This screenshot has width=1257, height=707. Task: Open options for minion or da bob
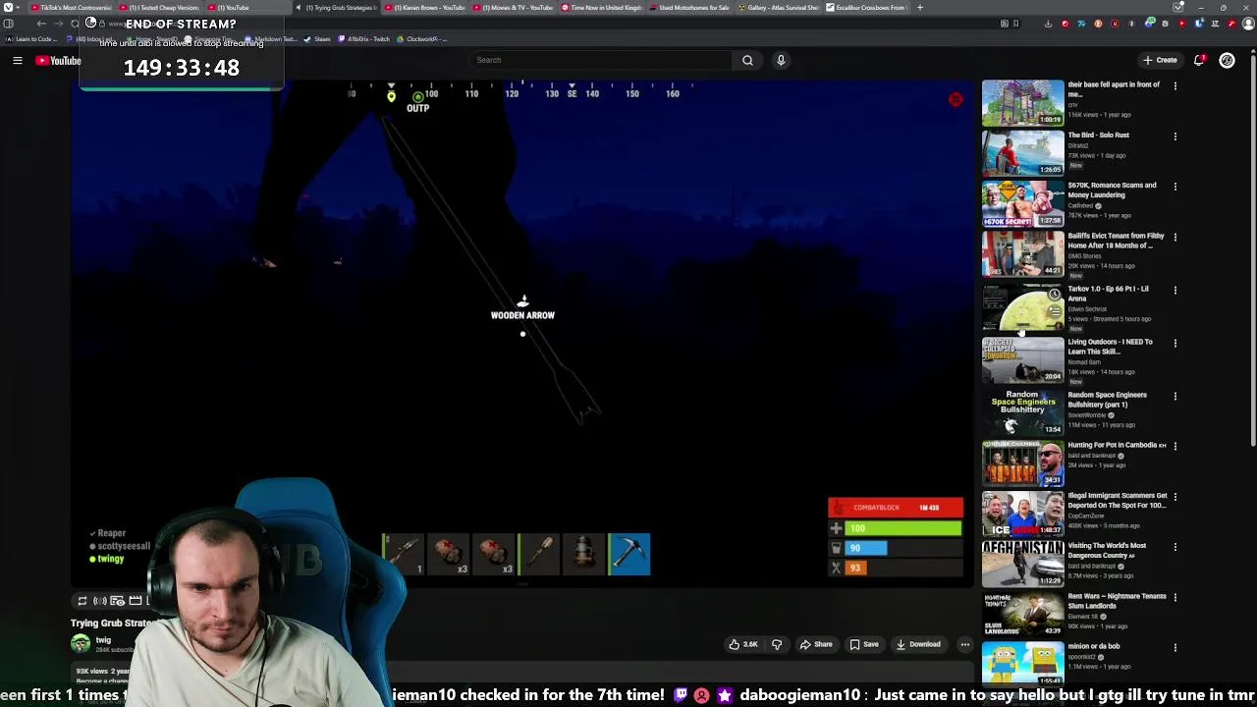(x=1175, y=648)
